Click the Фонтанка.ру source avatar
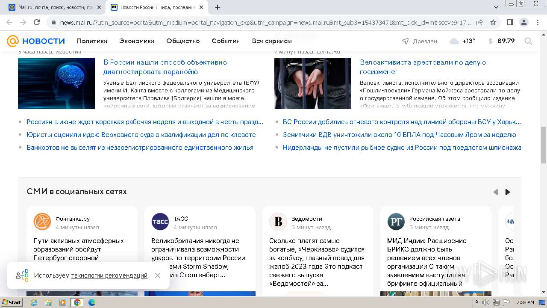 42,222
